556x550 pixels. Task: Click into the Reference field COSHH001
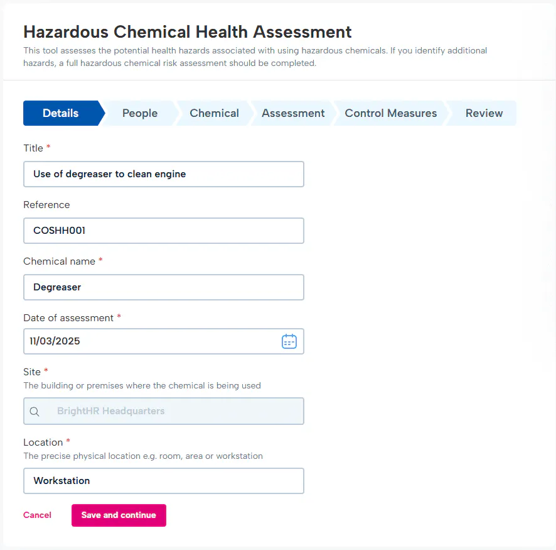pos(163,231)
